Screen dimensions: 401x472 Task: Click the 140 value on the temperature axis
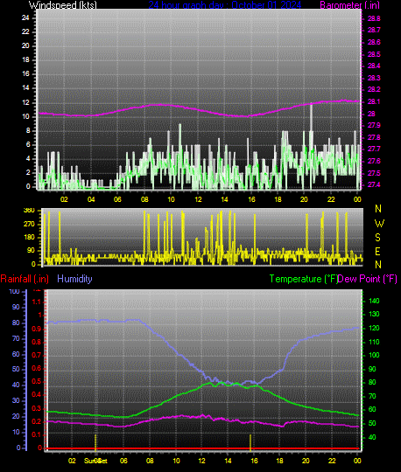374,301
